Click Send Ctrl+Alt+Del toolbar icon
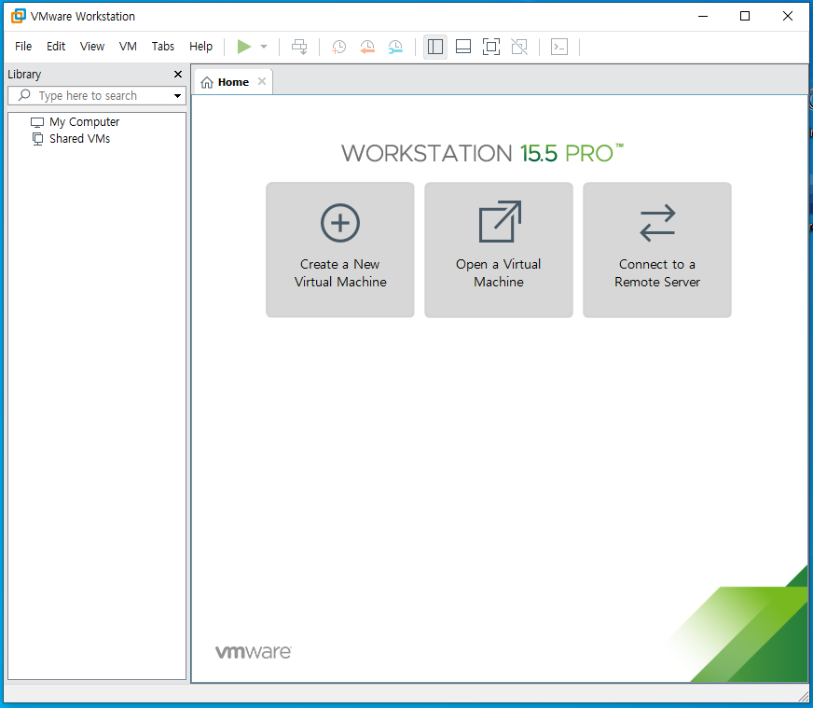 [299, 47]
